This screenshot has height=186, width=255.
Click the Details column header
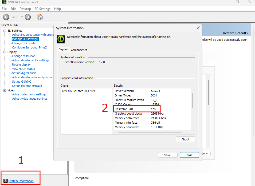(x=154, y=86)
